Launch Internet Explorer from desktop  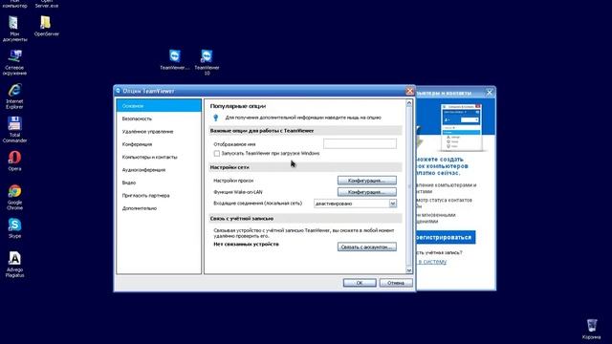pyautogui.click(x=14, y=96)
